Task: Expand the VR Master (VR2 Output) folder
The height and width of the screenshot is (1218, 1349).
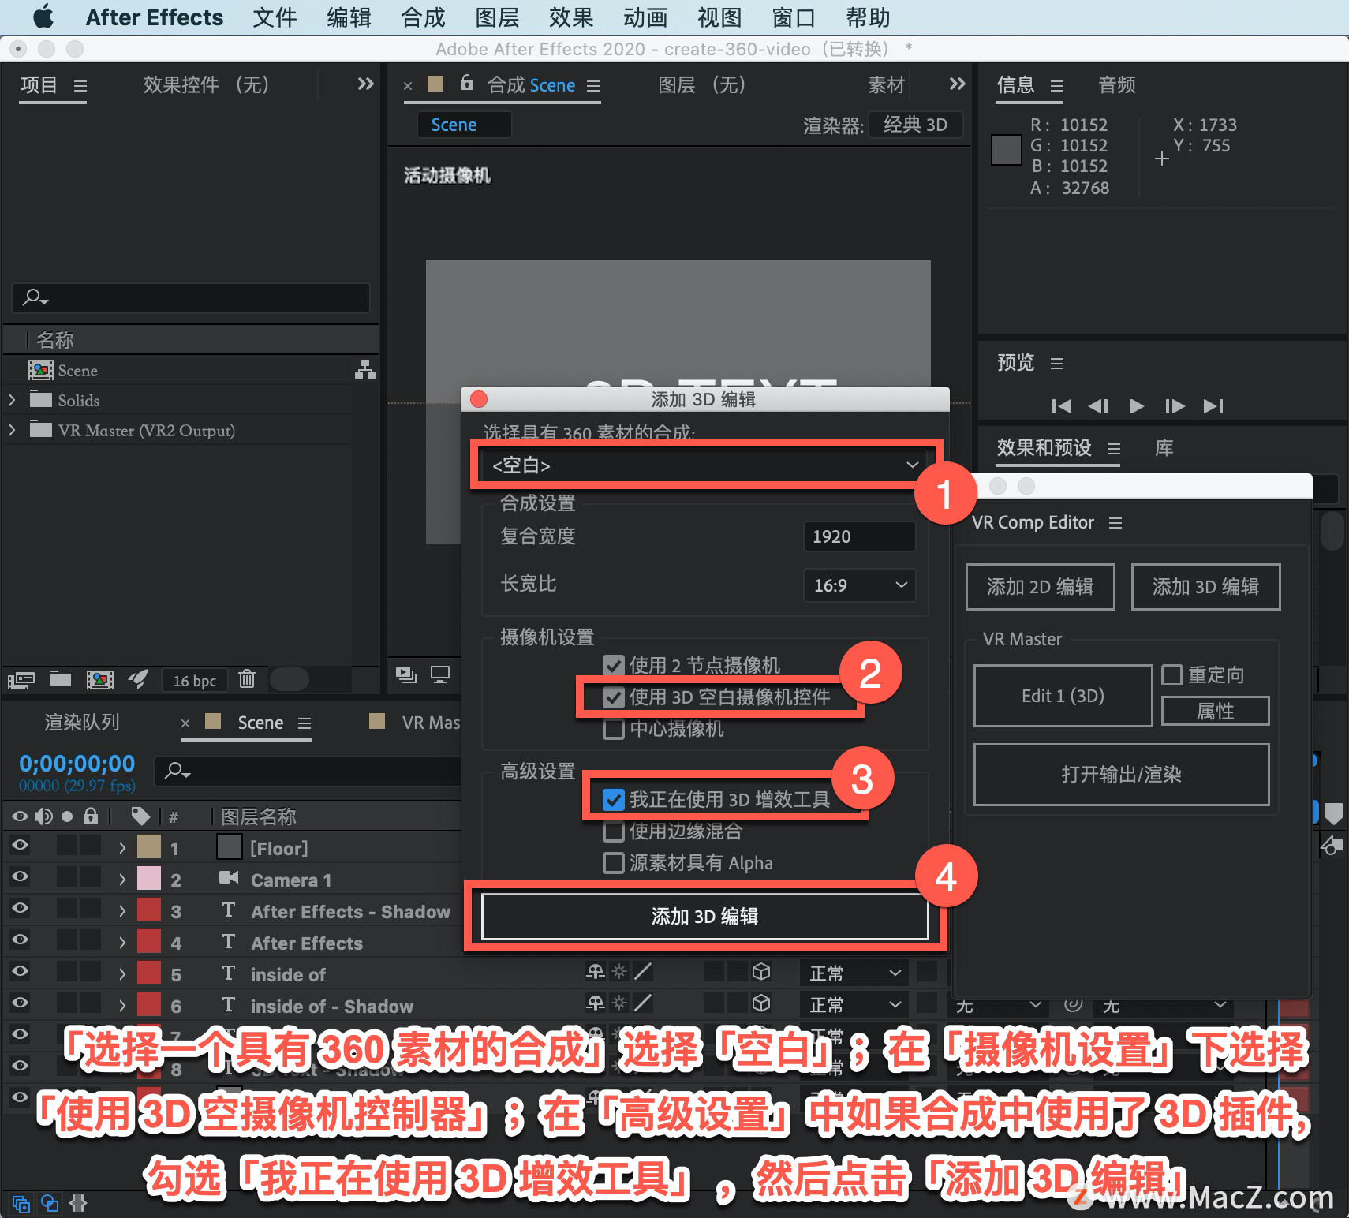Action: [13, 430]
